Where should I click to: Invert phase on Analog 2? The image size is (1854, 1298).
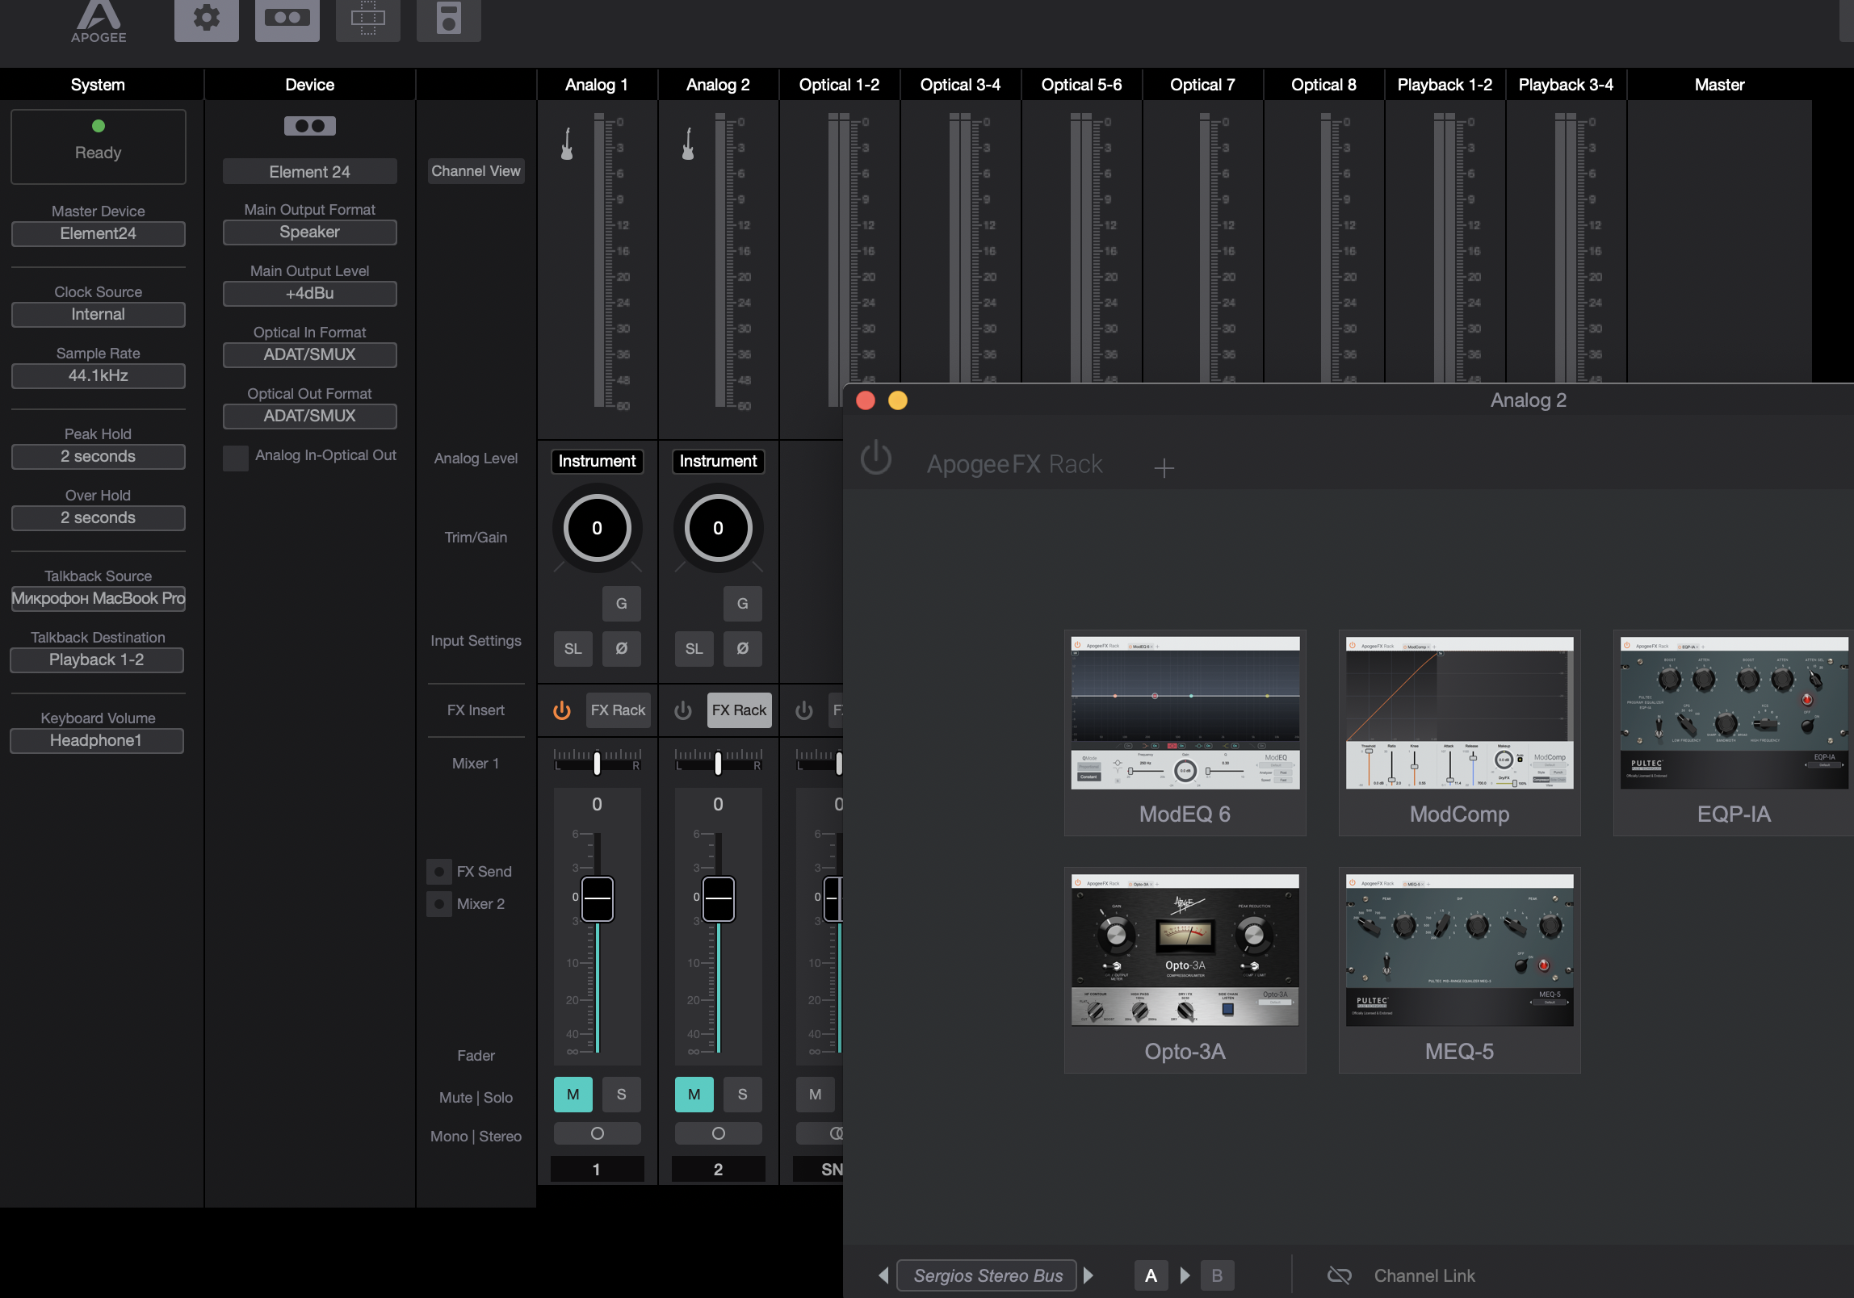pos(743,649)
